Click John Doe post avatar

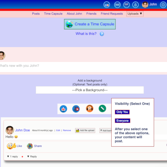[10, 130]
